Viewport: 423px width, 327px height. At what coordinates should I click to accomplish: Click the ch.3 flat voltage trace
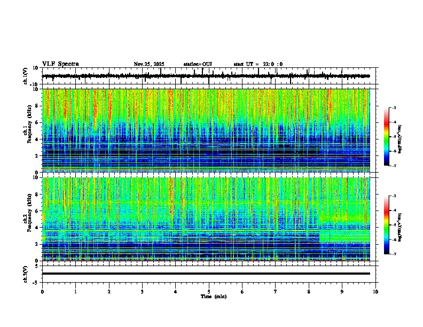click(x=206, y=274)
